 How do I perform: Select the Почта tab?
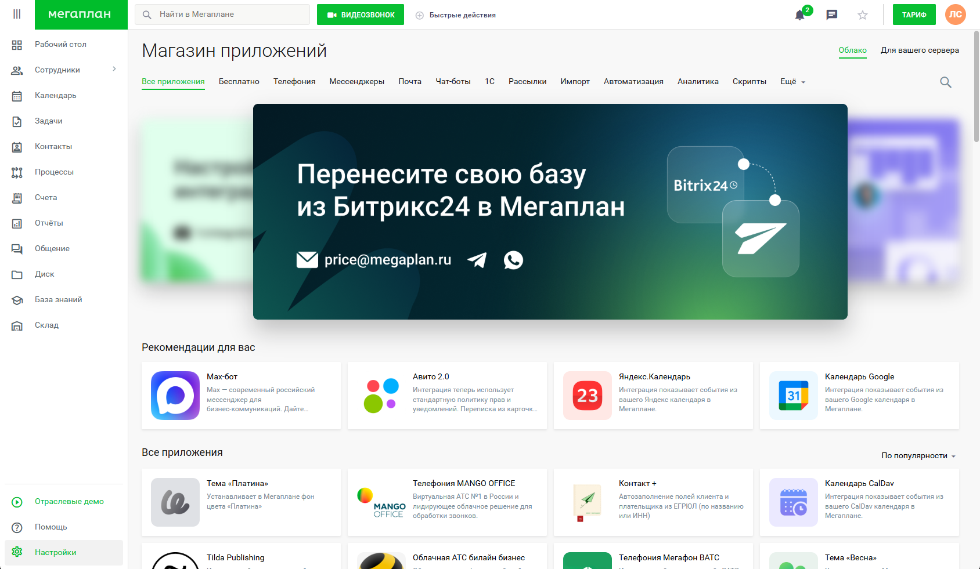[x=410, y=82]
